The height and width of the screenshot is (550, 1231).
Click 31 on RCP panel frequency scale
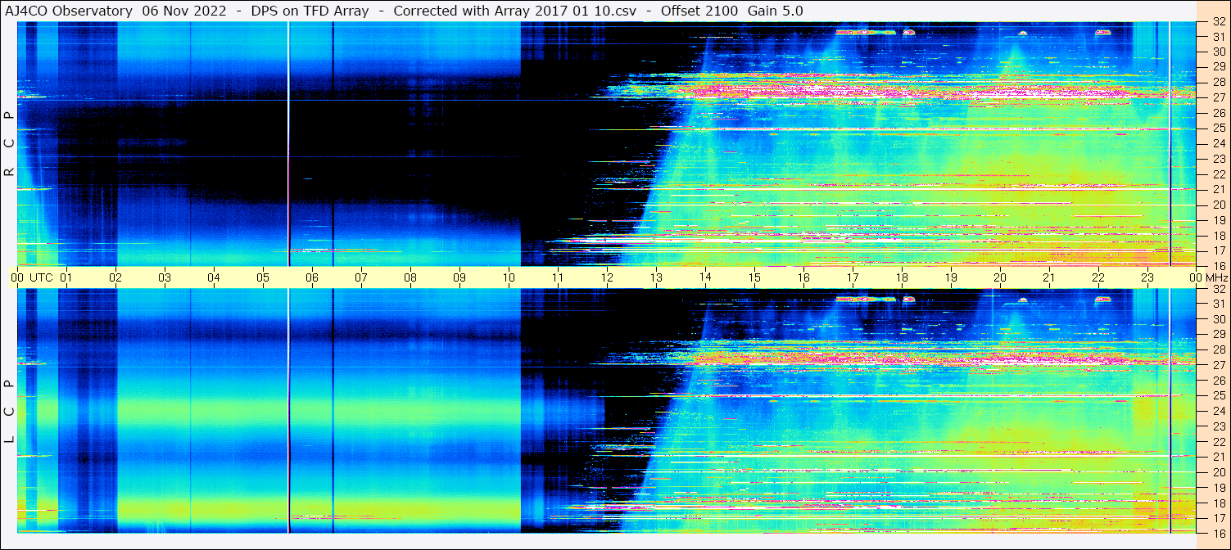(1218, 37)
